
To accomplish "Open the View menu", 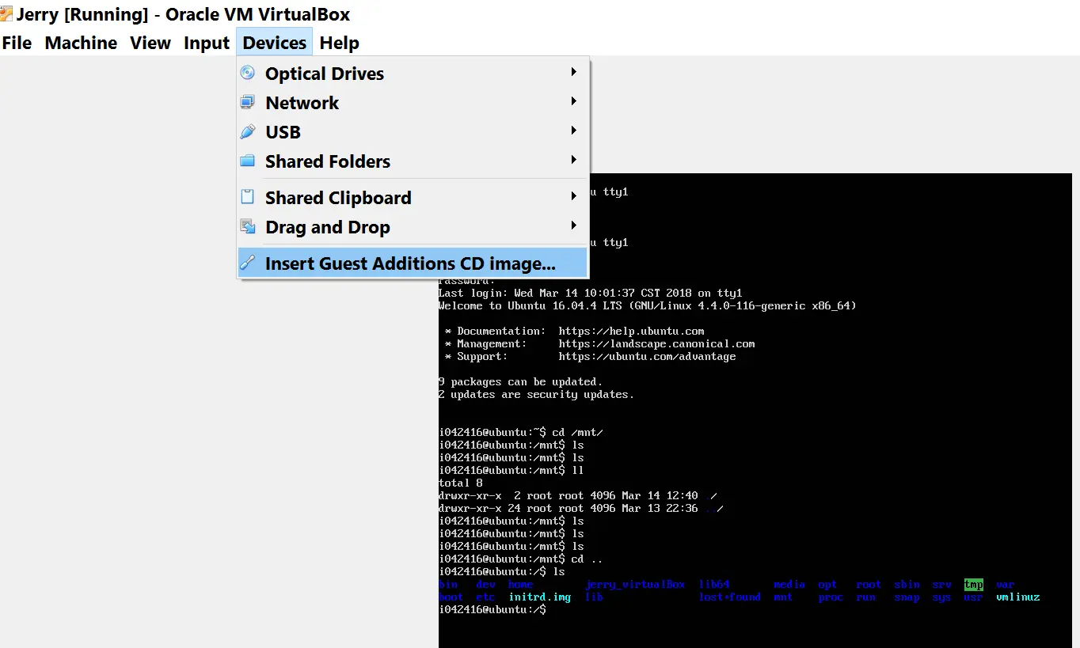I will [150, 43].
